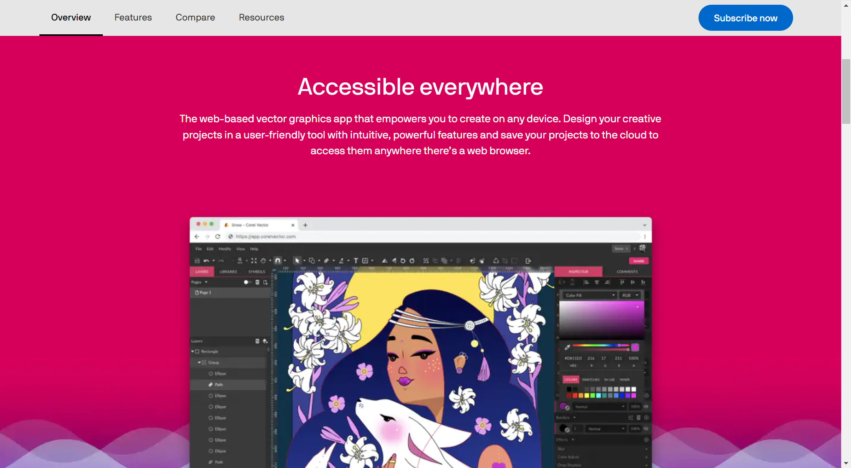Image resolution: width=851 pixels, height=468 pixels.
Task: Click the fit-to-screen arrows icon
Action: pyautogui.click(x=254, y=261)
